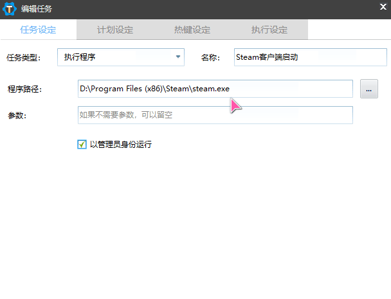Screen dimensions: 391x299
Task: Click the 参数 label
Action: pyautogui.click(x=17, y=115)
